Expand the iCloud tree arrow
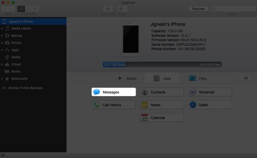257x158 pixels. tap(2, 64)
